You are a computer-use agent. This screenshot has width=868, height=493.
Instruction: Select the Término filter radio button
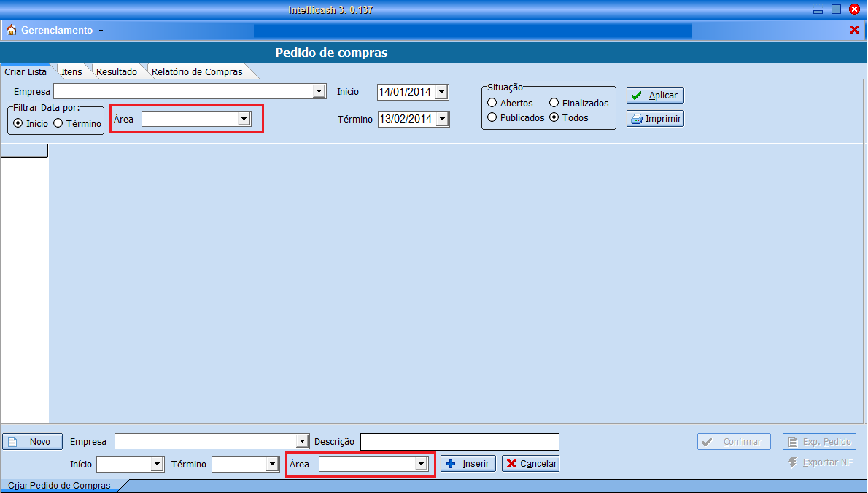pyautogui.click(x=58, y=123)
